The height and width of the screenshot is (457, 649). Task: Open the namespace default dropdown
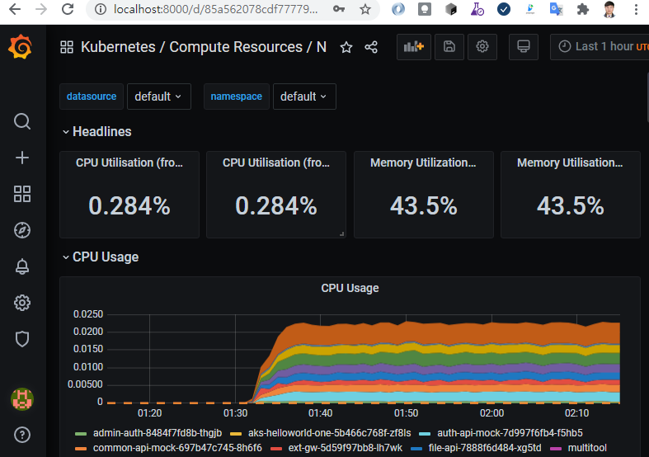303,97
